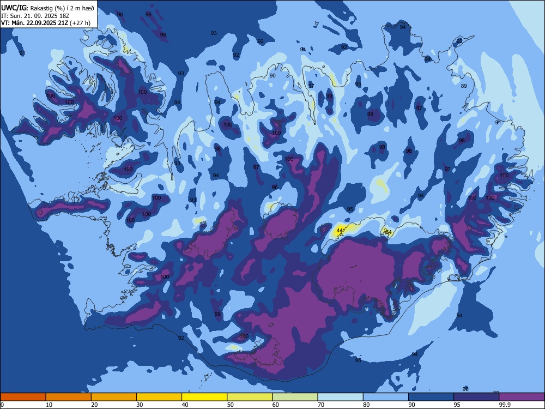Viewport: 545px width, 409px height.
Task: Click the 30–40 legend color swatch
Action: point(159,397)
